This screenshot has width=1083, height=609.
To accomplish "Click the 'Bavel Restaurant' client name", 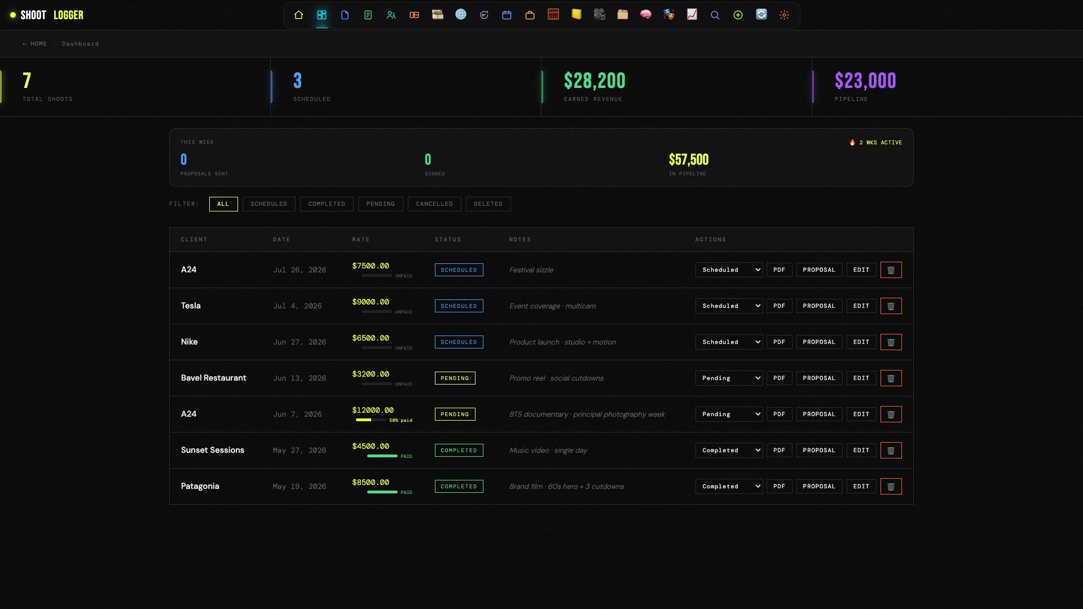I will (x=213, y=378).
